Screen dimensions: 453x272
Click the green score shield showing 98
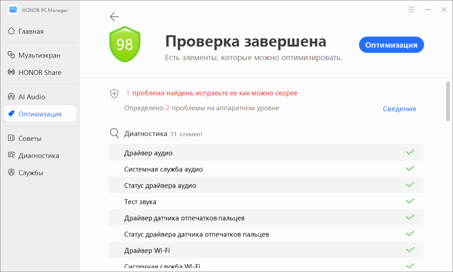tap(125, 44)
